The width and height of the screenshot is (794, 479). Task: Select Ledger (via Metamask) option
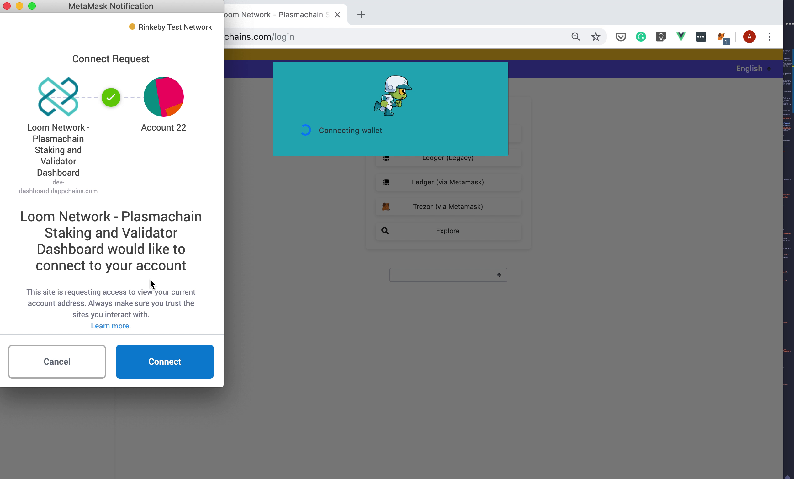click(448, 182)
